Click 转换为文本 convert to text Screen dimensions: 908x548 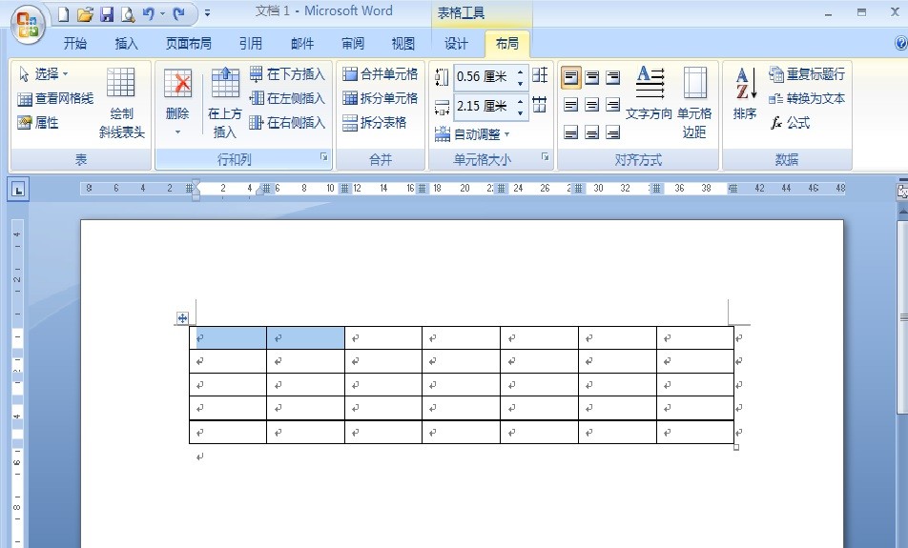[x=807, y=98]
